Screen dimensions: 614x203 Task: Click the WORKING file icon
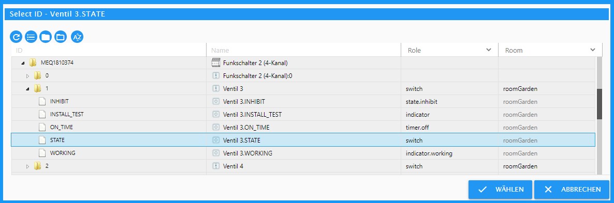pyautogui.click(x=42, y=153)
